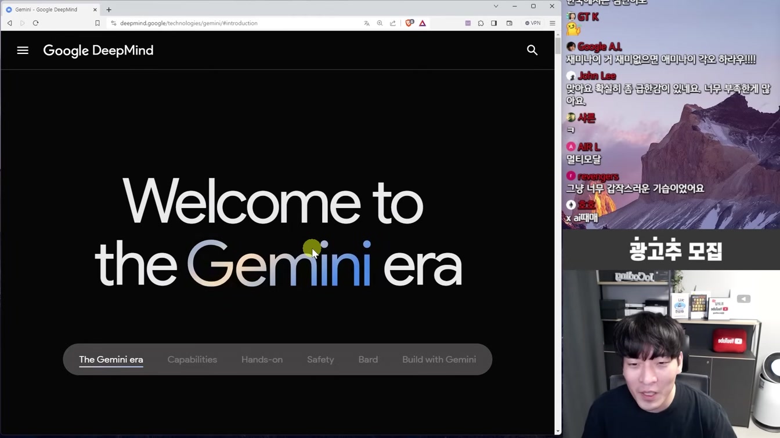Open the tab search dropdown chevron
Image resolution: width=780 pixels, height=438 pixels.
(x=496, y=6)
